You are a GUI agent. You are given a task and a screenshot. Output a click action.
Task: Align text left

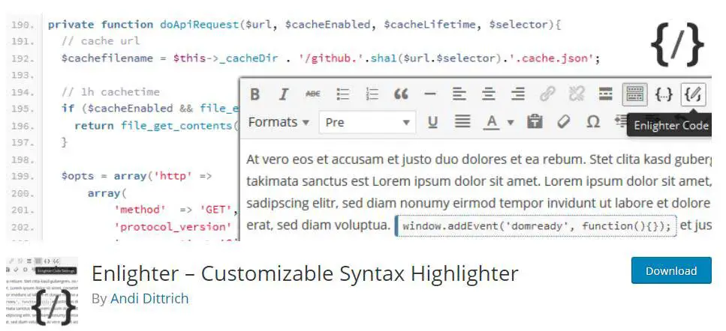(x=459, y=94)
